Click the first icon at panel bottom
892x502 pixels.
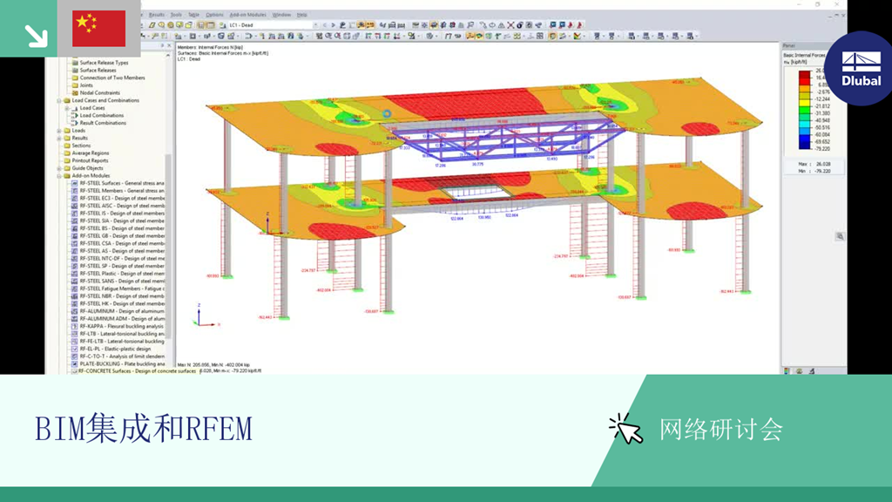click(x=787, y=370)
